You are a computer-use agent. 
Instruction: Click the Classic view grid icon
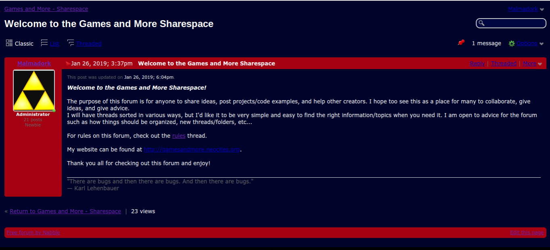(9, 43)
